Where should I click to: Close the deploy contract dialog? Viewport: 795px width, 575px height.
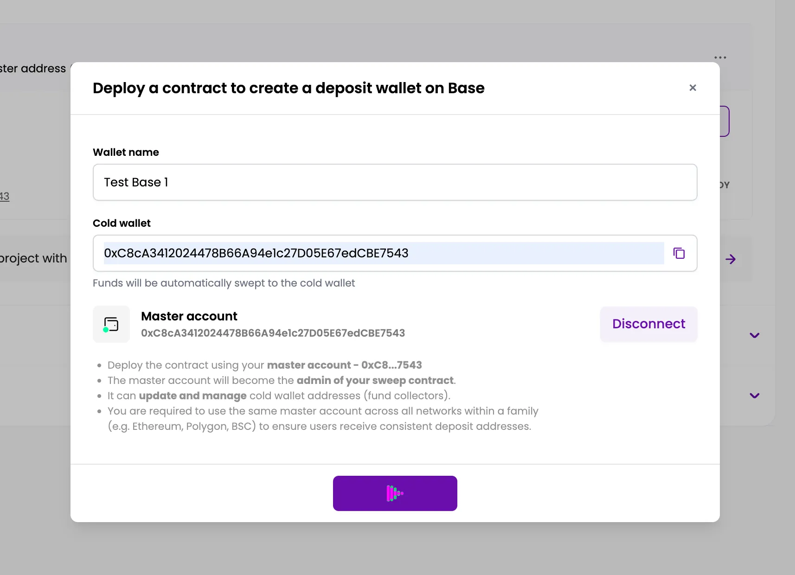(692, 88)
